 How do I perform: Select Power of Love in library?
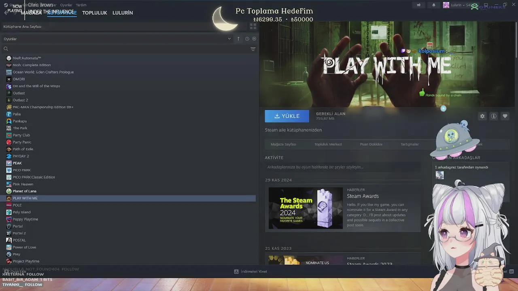click(24, 247)
